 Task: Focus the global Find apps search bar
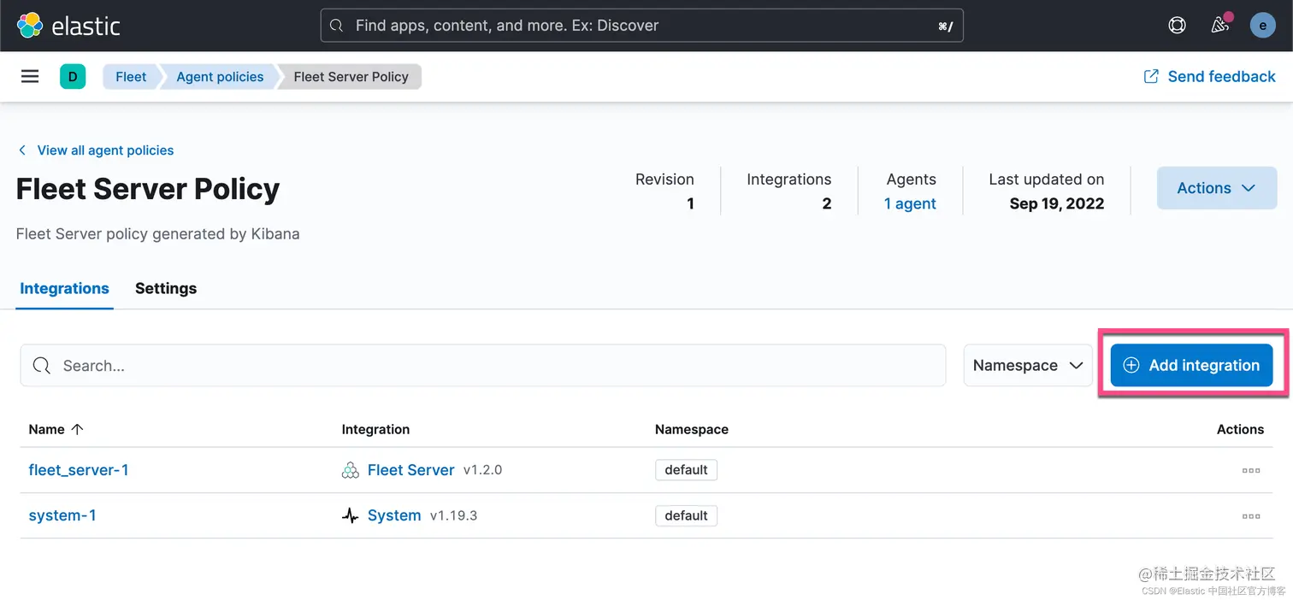[641, 26]
